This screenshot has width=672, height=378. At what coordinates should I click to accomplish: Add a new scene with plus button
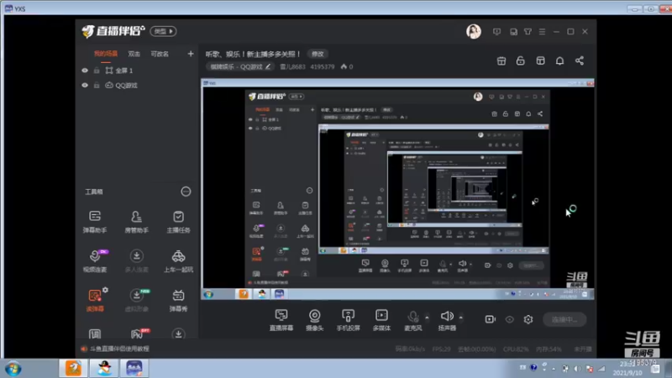click(191, 54)
